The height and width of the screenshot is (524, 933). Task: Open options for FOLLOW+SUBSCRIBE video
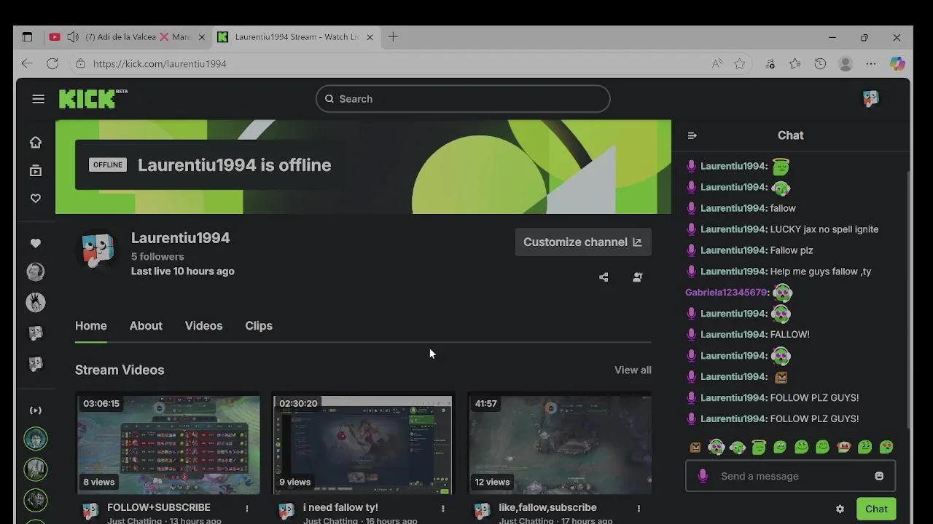(x=247, y=509)
